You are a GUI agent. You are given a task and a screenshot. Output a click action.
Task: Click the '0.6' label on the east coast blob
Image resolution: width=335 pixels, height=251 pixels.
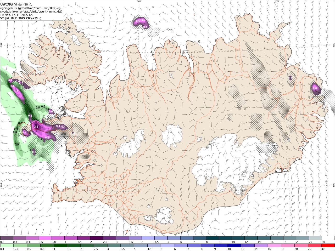tap(315, 88)
